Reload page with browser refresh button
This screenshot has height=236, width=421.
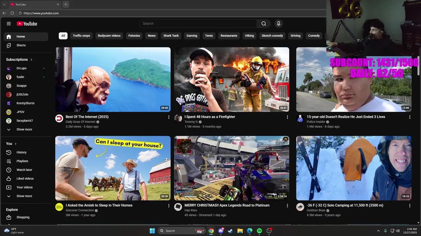(12, 13)
